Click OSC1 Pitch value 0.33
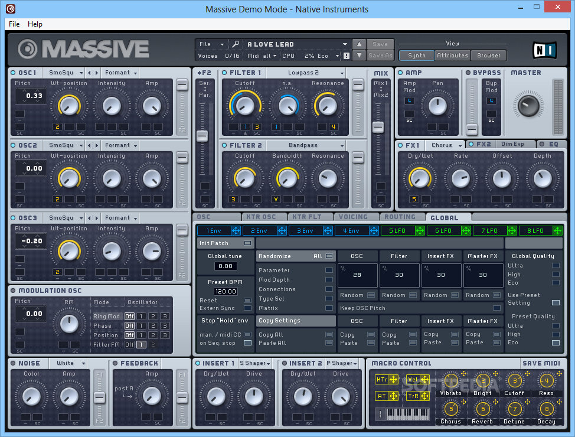 (x=34, y=96)
